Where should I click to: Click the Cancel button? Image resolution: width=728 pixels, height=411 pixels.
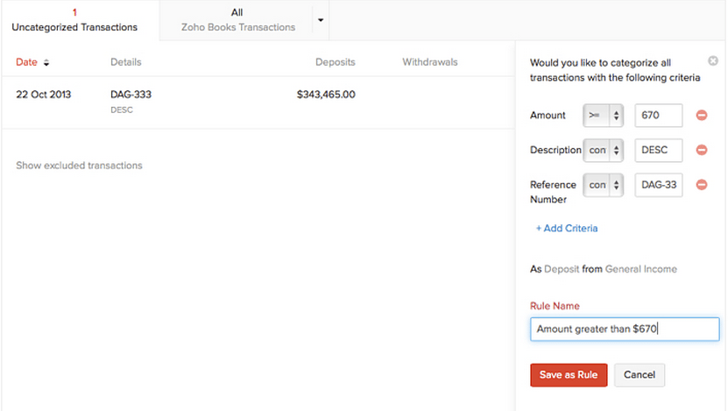pos(640,375)
